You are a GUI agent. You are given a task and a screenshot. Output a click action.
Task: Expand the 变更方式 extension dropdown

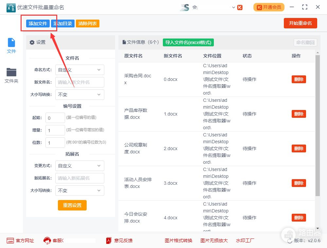(79, 166)
